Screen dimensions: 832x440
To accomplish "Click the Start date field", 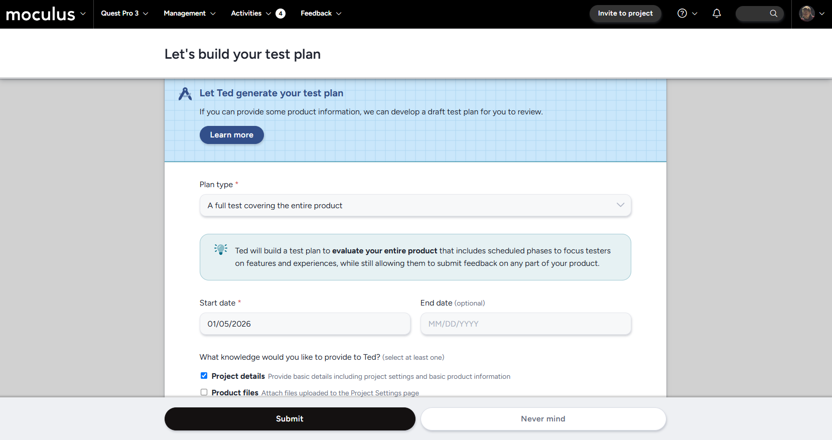I will [305, 324].
